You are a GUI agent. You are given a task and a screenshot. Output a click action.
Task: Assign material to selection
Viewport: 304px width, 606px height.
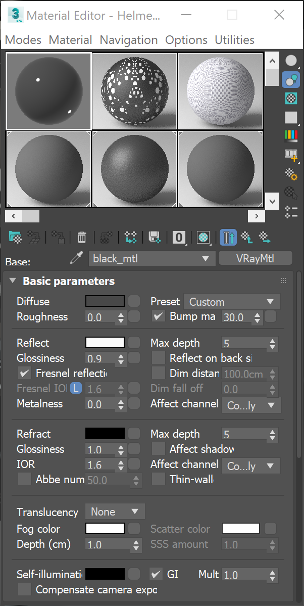pyautogui.click(x=58, y=237)
